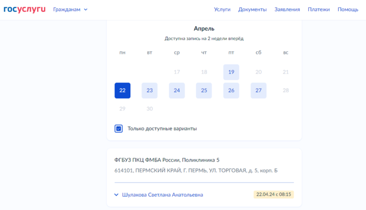Click the disabled date 21
The height and width of the screenshot is (210, 366).
tap(286, 72)
